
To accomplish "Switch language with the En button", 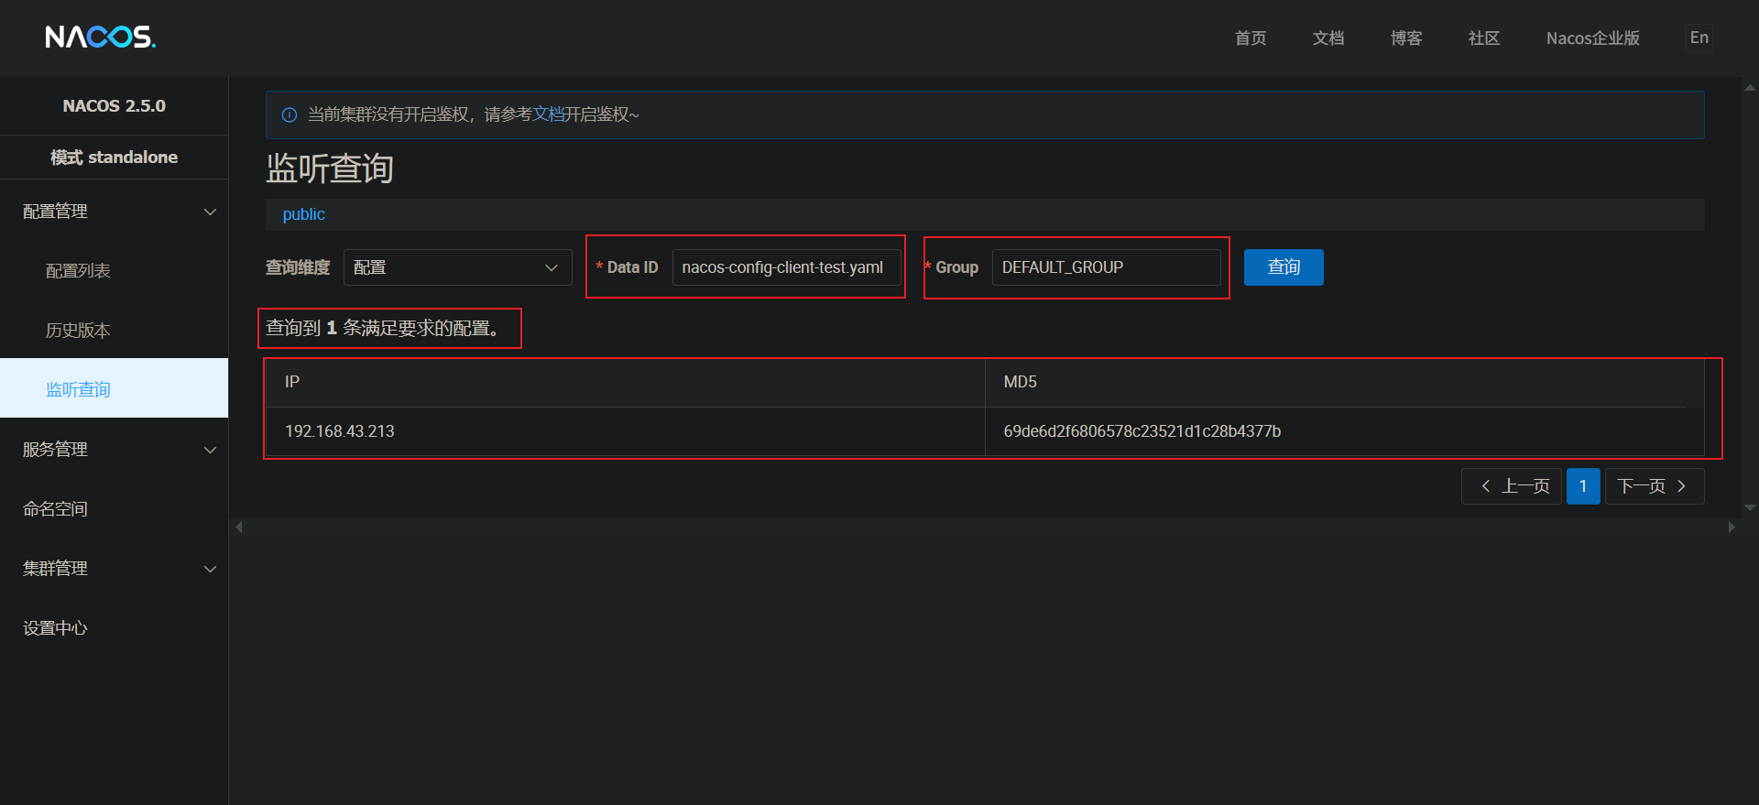I will click(1699, 38).
